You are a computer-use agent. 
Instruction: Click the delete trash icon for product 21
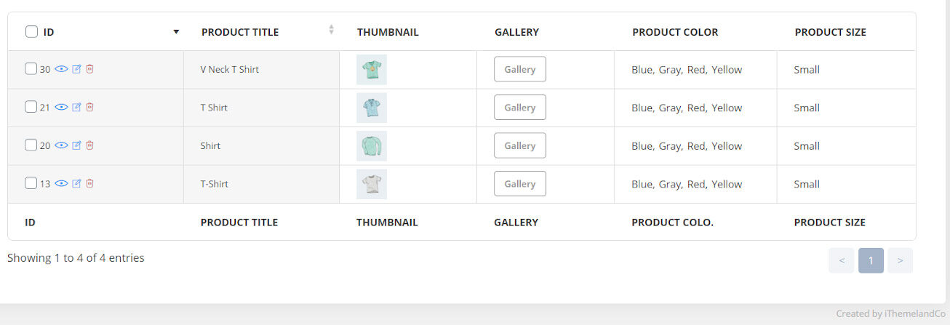click(x=89, y=107)
